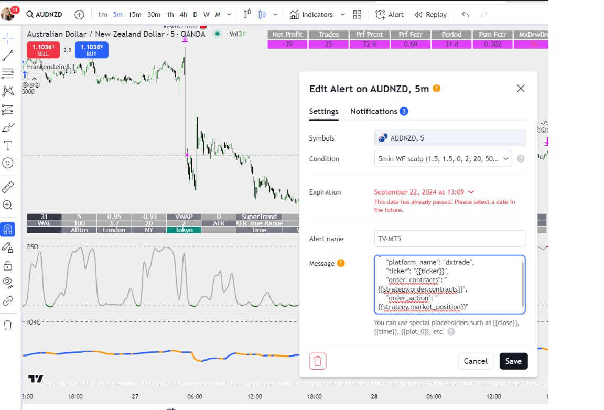Click the Message warning exclamation icon
604x410 pixels.
(x=341, y=263)
